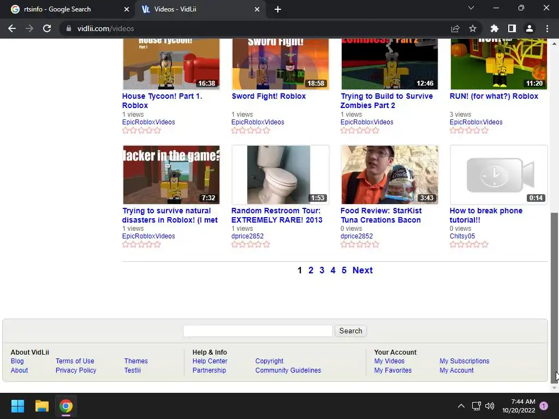This screenshot has height=419, width=559.
Task: Go back using the browser back arrow
Action: pyautogui.click(x=12, y=28)
